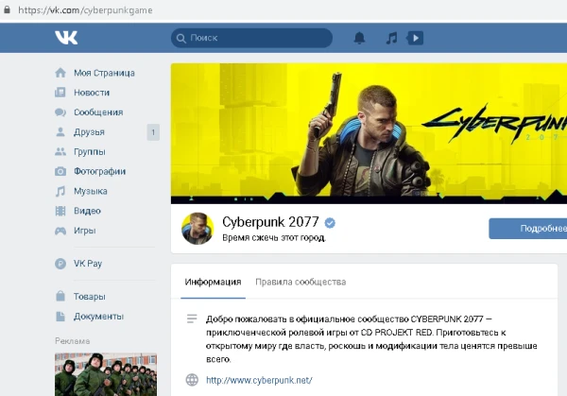Click the yellow Cyberpunk cover banner
567x396 pixels.
coord(369,133)
